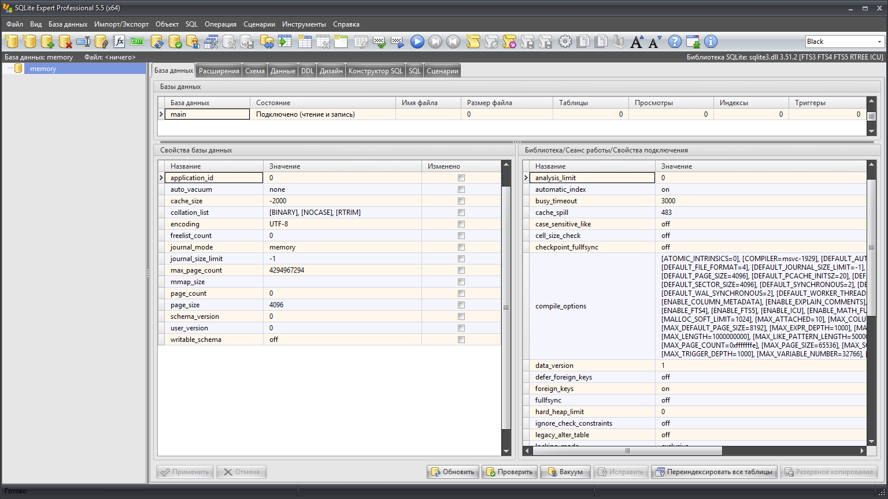
Task: Open the fx functions toolbar icon
Action: click(x=119, y=42)
